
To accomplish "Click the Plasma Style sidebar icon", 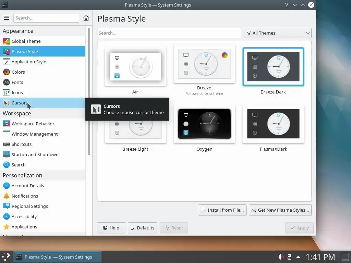I will pos(7,51).
